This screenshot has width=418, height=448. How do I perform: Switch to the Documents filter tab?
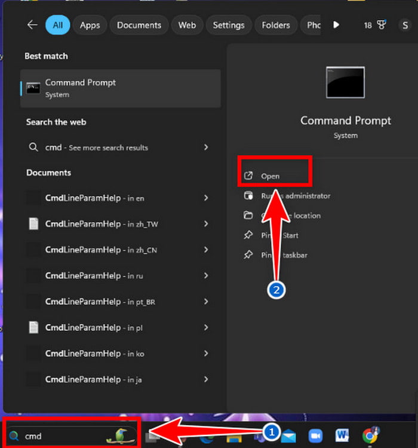139,25
